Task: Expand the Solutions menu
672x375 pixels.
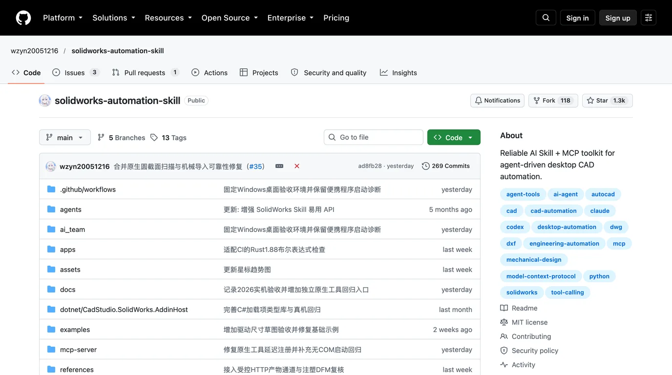Action: point(113,18)
